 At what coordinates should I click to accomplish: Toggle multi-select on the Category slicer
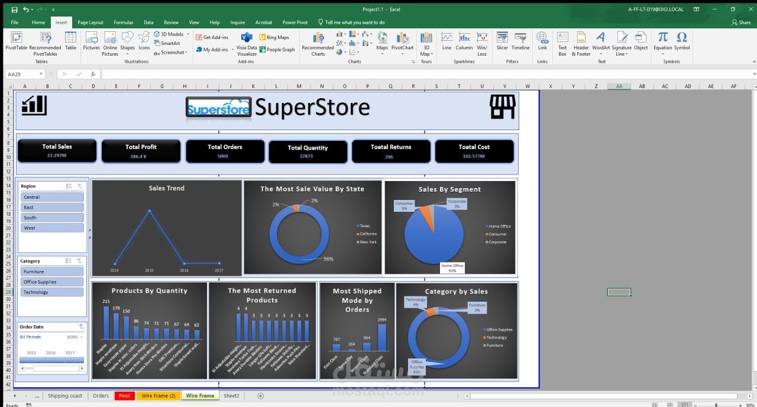click(x=69, y=261)
